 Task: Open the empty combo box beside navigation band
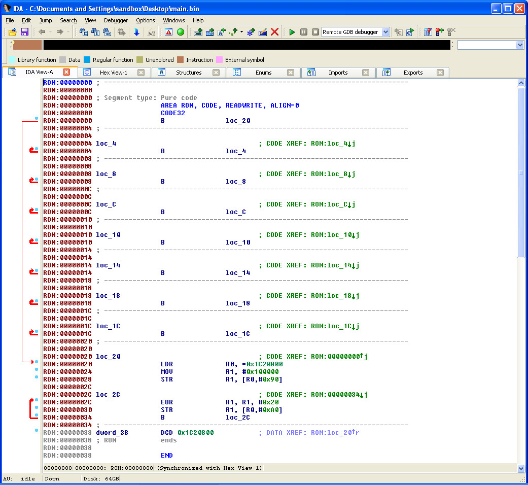click(490, 45)
